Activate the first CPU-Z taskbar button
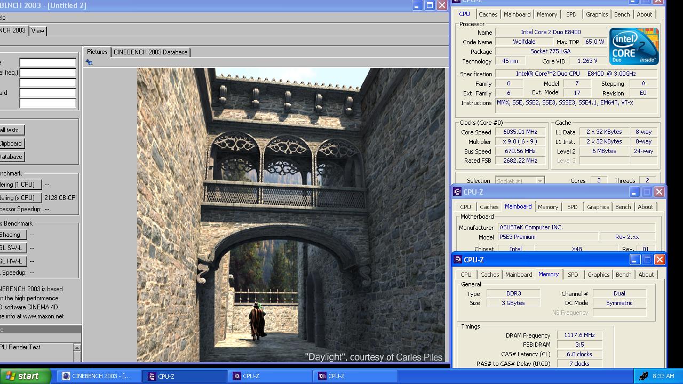The width and height of the screenshot is (683, 384). click(x=185, y=376)
